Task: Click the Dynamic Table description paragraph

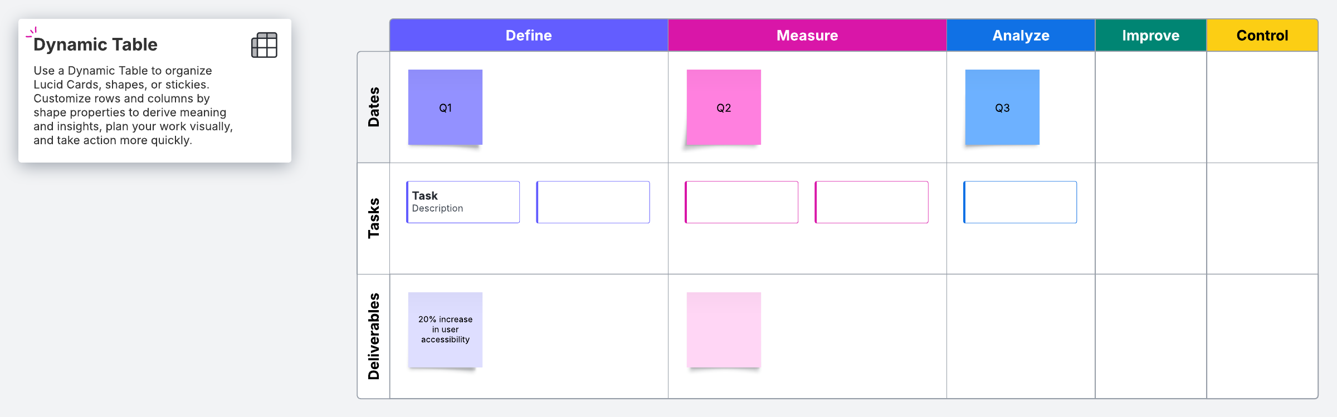Action: tap(133, 105)
